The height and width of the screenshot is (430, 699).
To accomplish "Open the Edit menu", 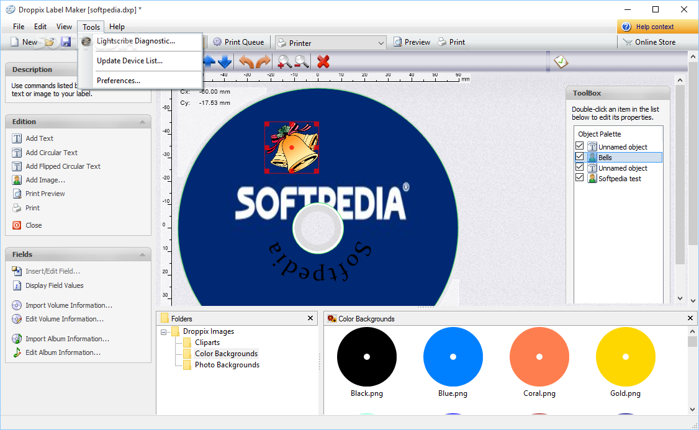I will click(x=40, y=27).
